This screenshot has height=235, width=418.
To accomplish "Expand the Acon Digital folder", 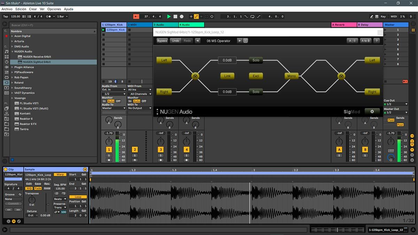I will point(12,36).
